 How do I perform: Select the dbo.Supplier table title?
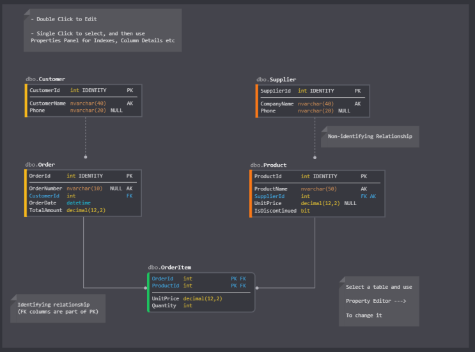tap(276, 80)
